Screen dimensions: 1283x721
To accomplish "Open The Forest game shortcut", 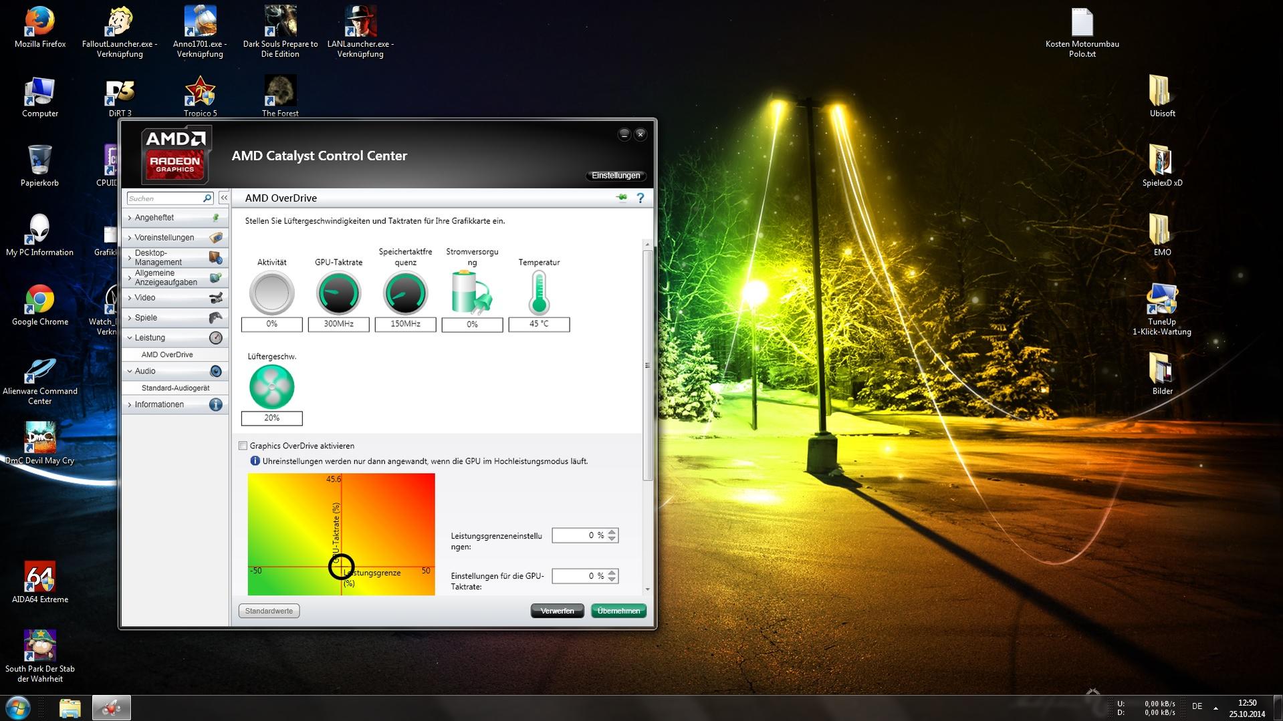I will coord(280,97).
